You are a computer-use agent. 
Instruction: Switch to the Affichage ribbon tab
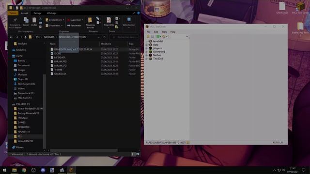[x=52, y=13]
